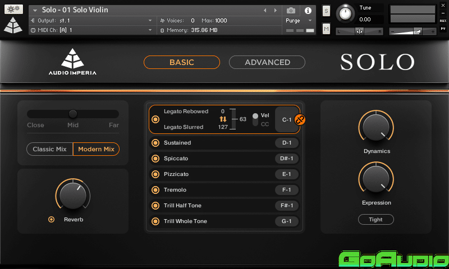Viewport: 449px width, 269px height.
Task: Toggle the Spiccato articulation circle
Action: click(155, 159)
